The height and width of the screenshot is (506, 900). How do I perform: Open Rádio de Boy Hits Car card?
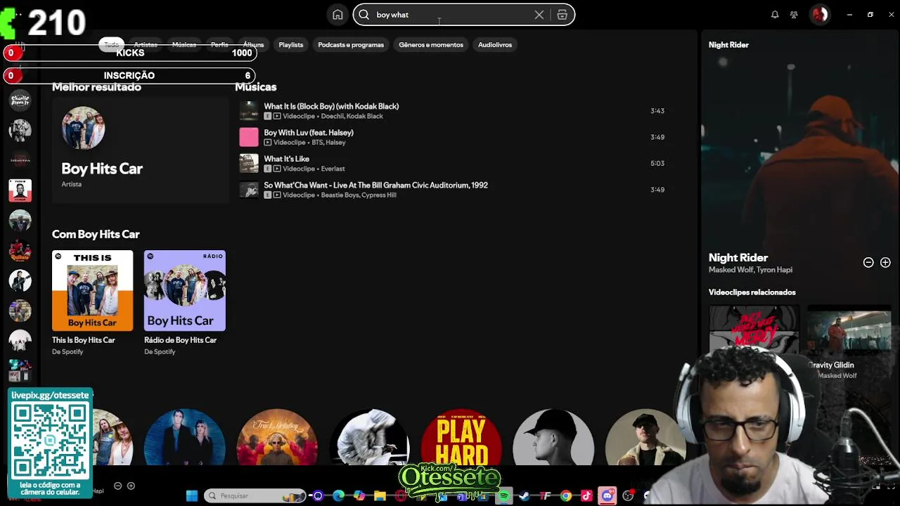point(185,303)
